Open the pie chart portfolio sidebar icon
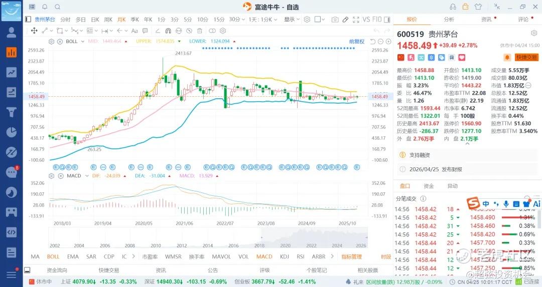The image size is (542, 287). [12, 132]
